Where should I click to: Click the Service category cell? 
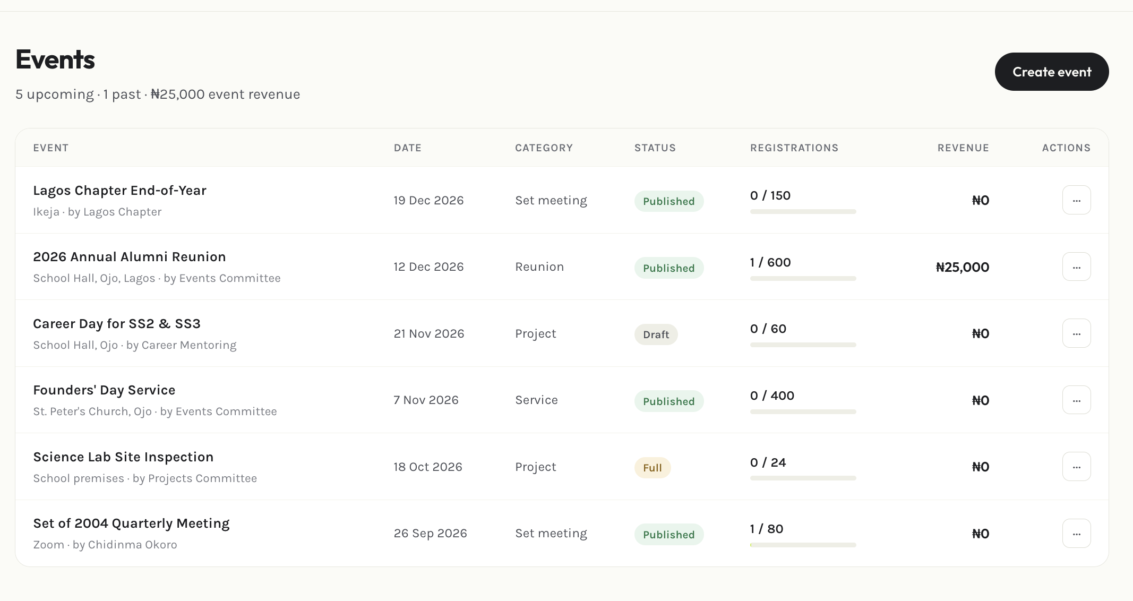pos(536,400)
